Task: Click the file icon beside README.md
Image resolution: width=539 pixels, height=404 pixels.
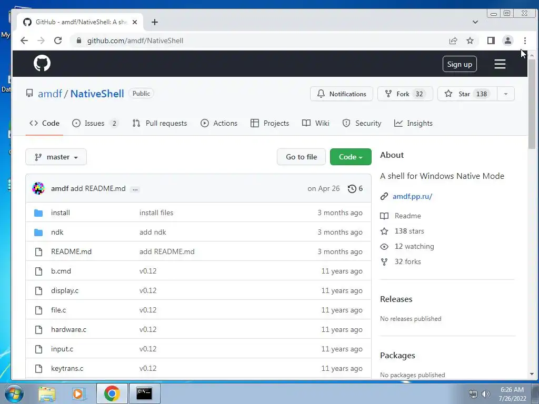Action: tap(39, 252)
